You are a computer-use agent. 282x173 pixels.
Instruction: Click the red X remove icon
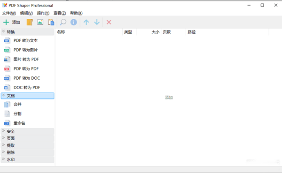pos(109,22)
